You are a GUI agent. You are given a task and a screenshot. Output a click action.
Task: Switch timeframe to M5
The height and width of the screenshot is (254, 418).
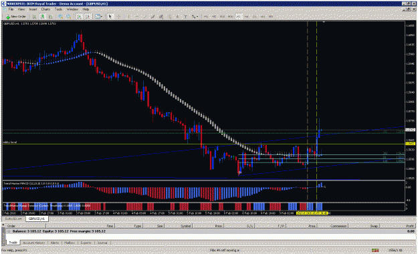(x=214, y=17)
